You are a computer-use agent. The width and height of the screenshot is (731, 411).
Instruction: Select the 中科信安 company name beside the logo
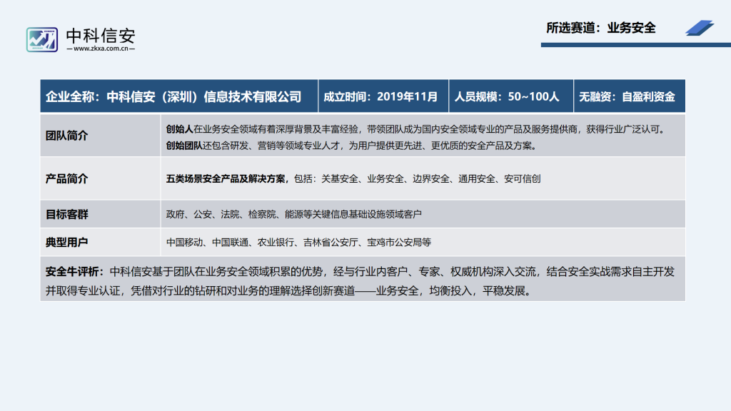coord(101,36)
